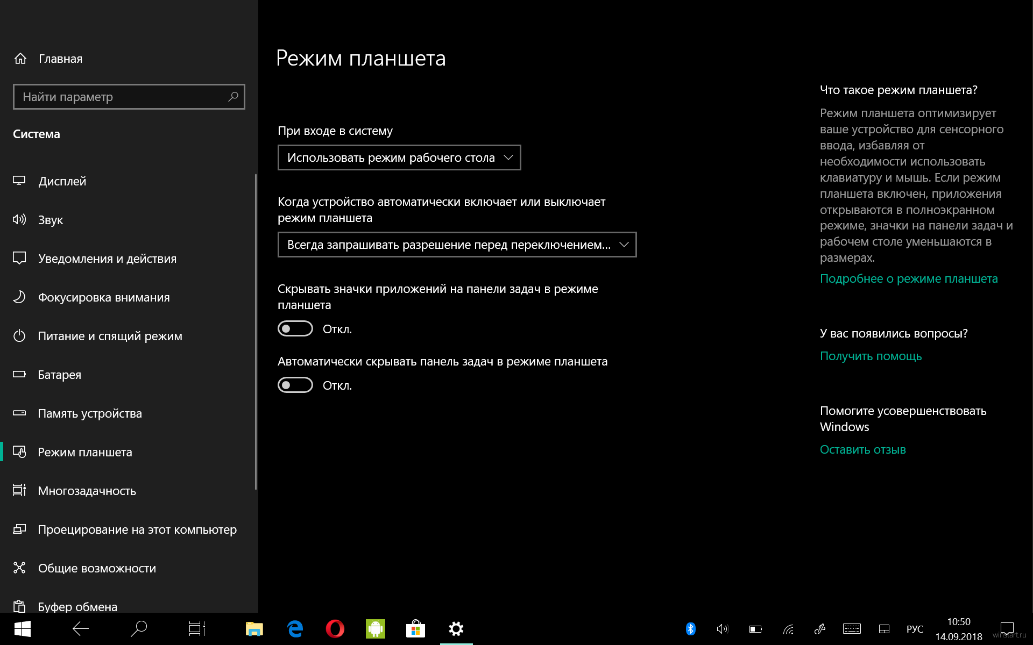
Task: Enable auto-hide taskbar in tablet mode
Action: click(x=295, y=385)
